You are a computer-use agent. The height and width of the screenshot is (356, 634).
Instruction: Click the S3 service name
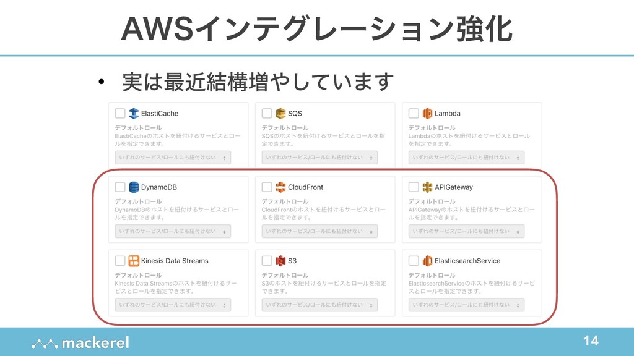point(292,261)
